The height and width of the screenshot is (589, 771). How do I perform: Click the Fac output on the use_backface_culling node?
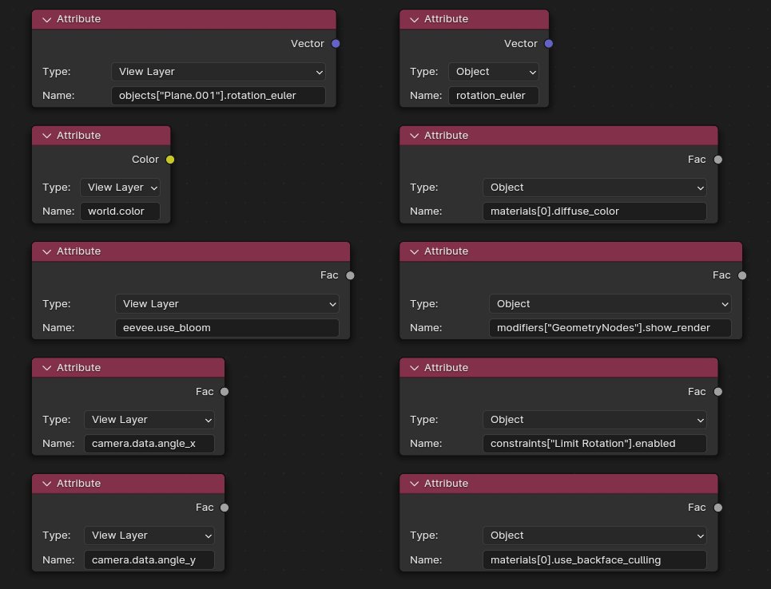tap(717, 508)
